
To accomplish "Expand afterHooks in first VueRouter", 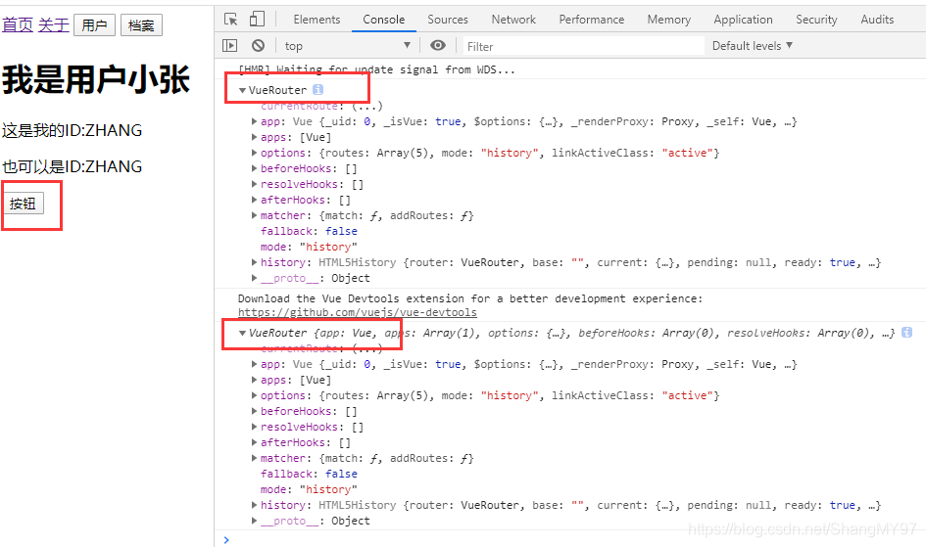I will click(254, 200).
